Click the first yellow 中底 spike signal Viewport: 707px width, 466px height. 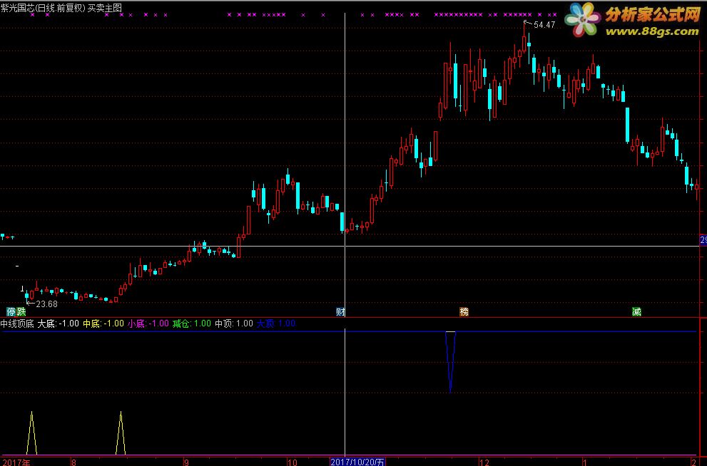tap(31, 433)
